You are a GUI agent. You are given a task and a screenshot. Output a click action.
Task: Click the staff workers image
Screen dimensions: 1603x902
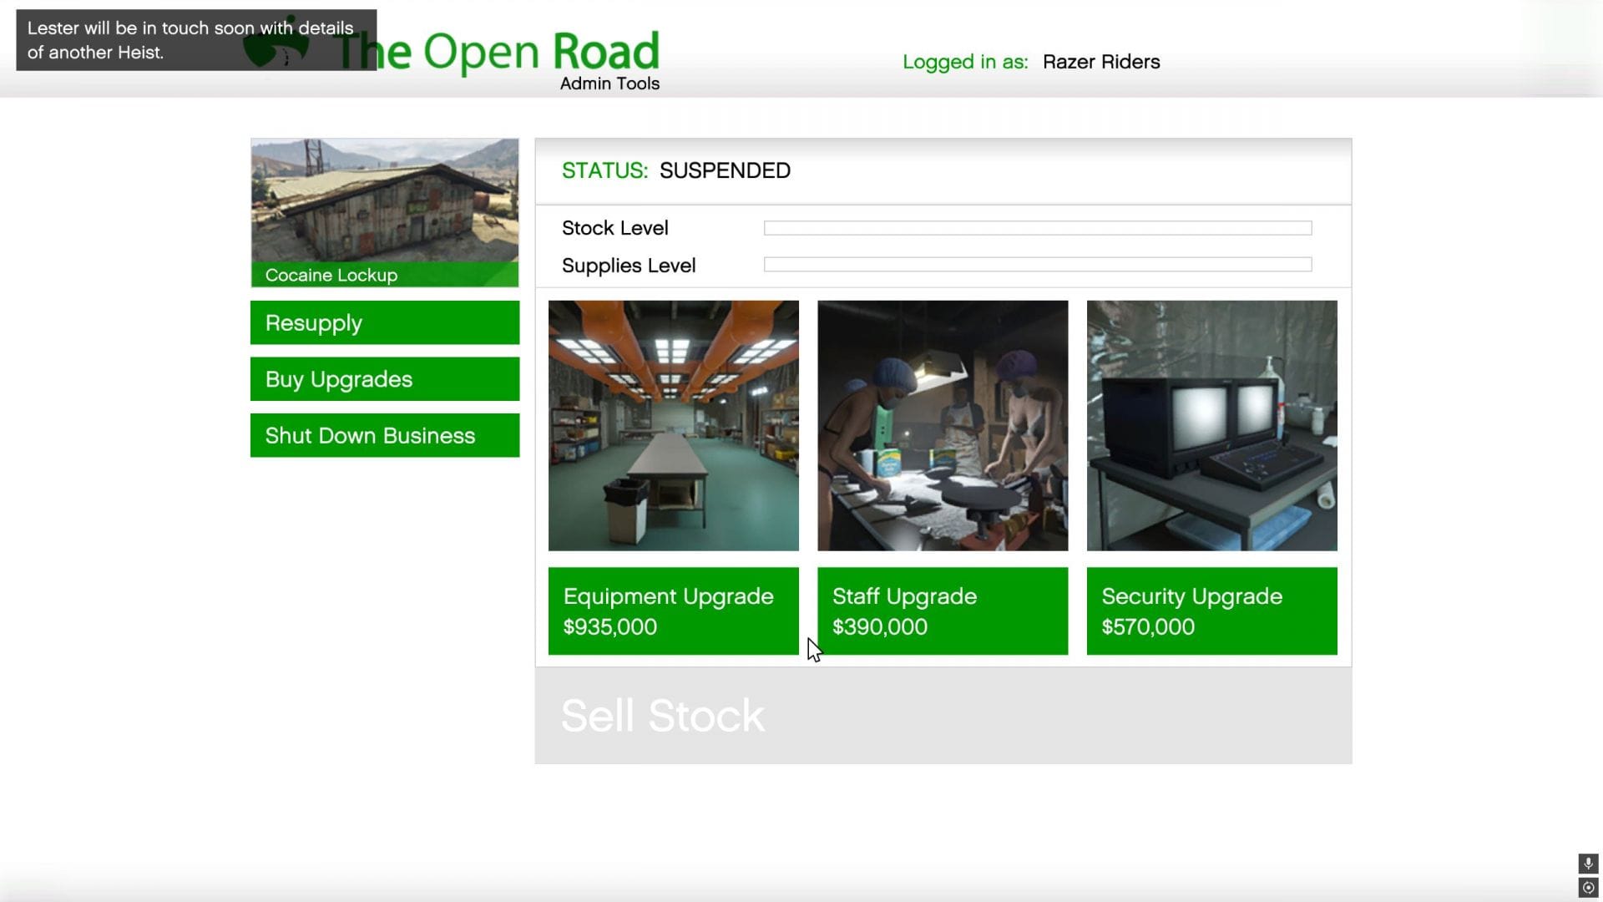point(942,425)
